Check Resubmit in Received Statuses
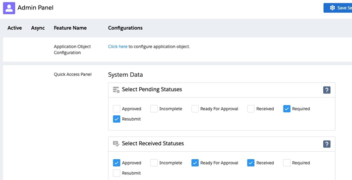The width and height of the screenshot is (352, 180). (x=117, y=173)
